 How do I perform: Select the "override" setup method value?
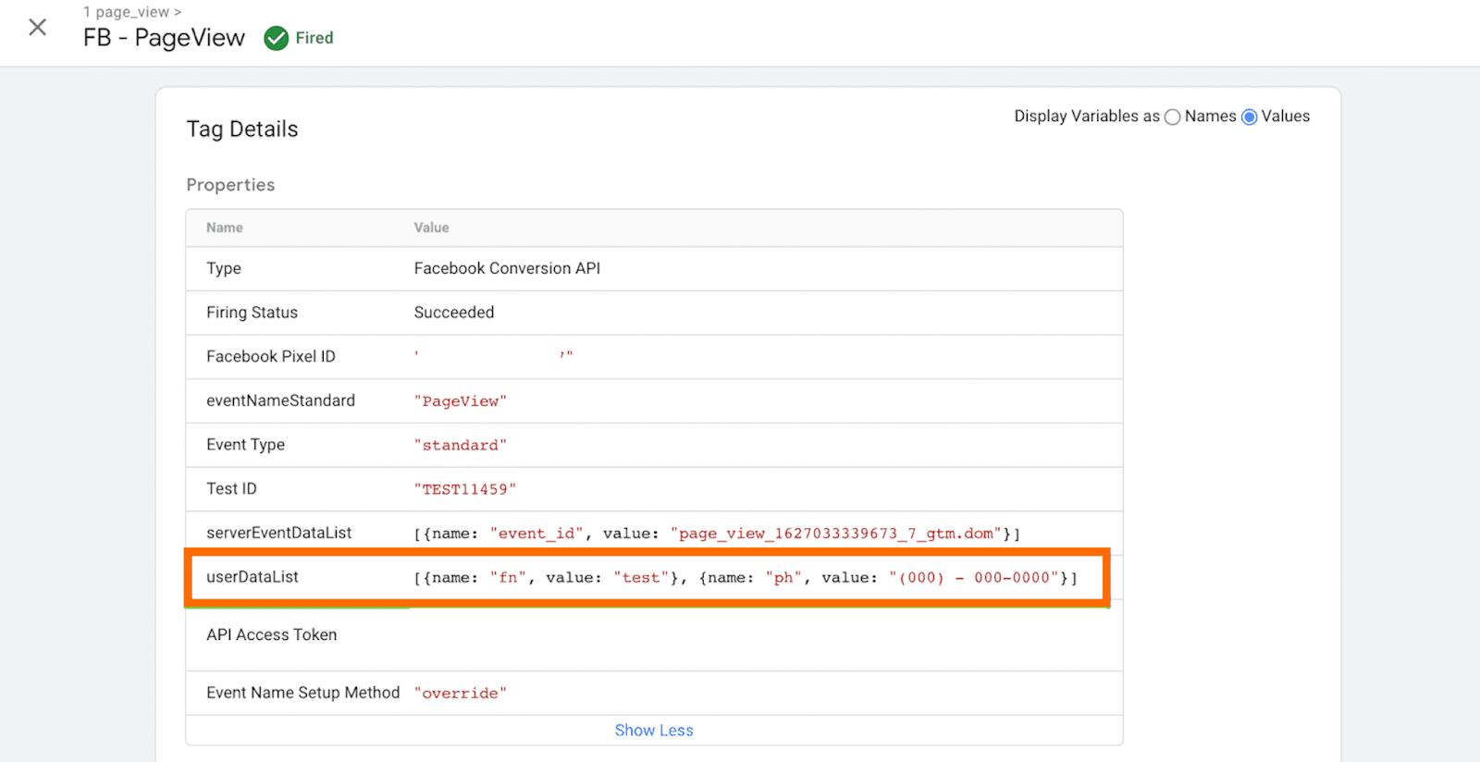pyautogui.click(x=460, y=694)
